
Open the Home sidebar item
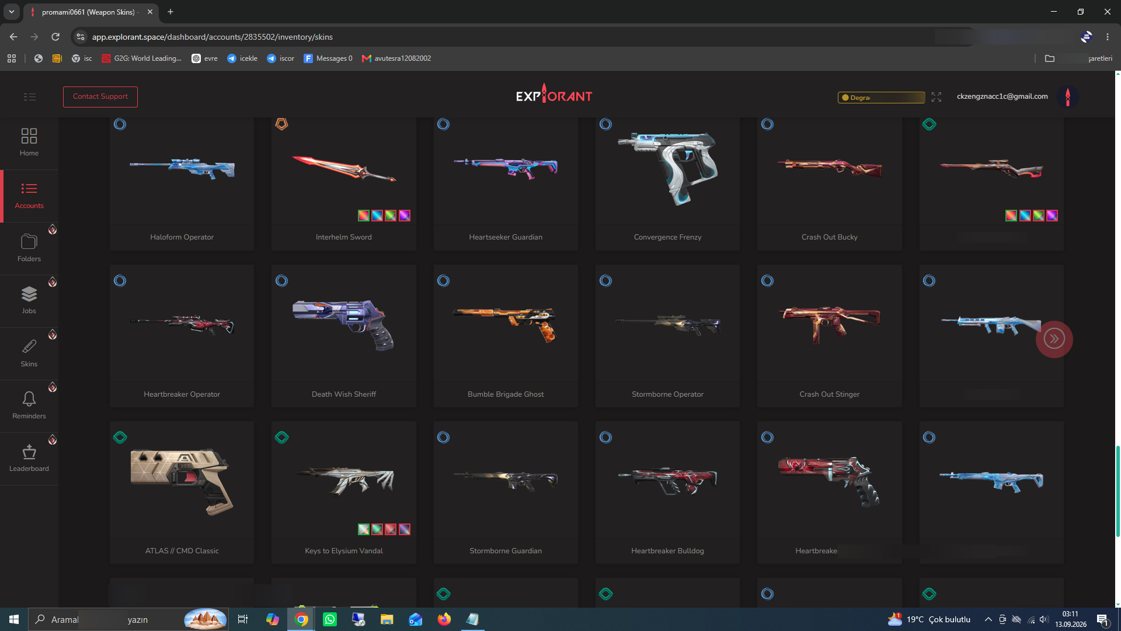pos(29,143)
